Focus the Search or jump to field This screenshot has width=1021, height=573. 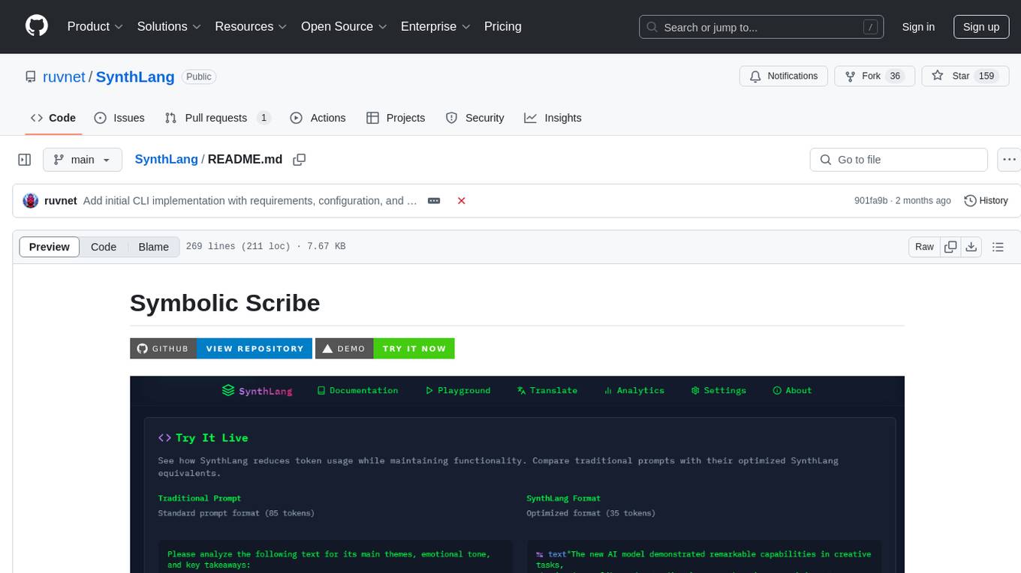761,27
